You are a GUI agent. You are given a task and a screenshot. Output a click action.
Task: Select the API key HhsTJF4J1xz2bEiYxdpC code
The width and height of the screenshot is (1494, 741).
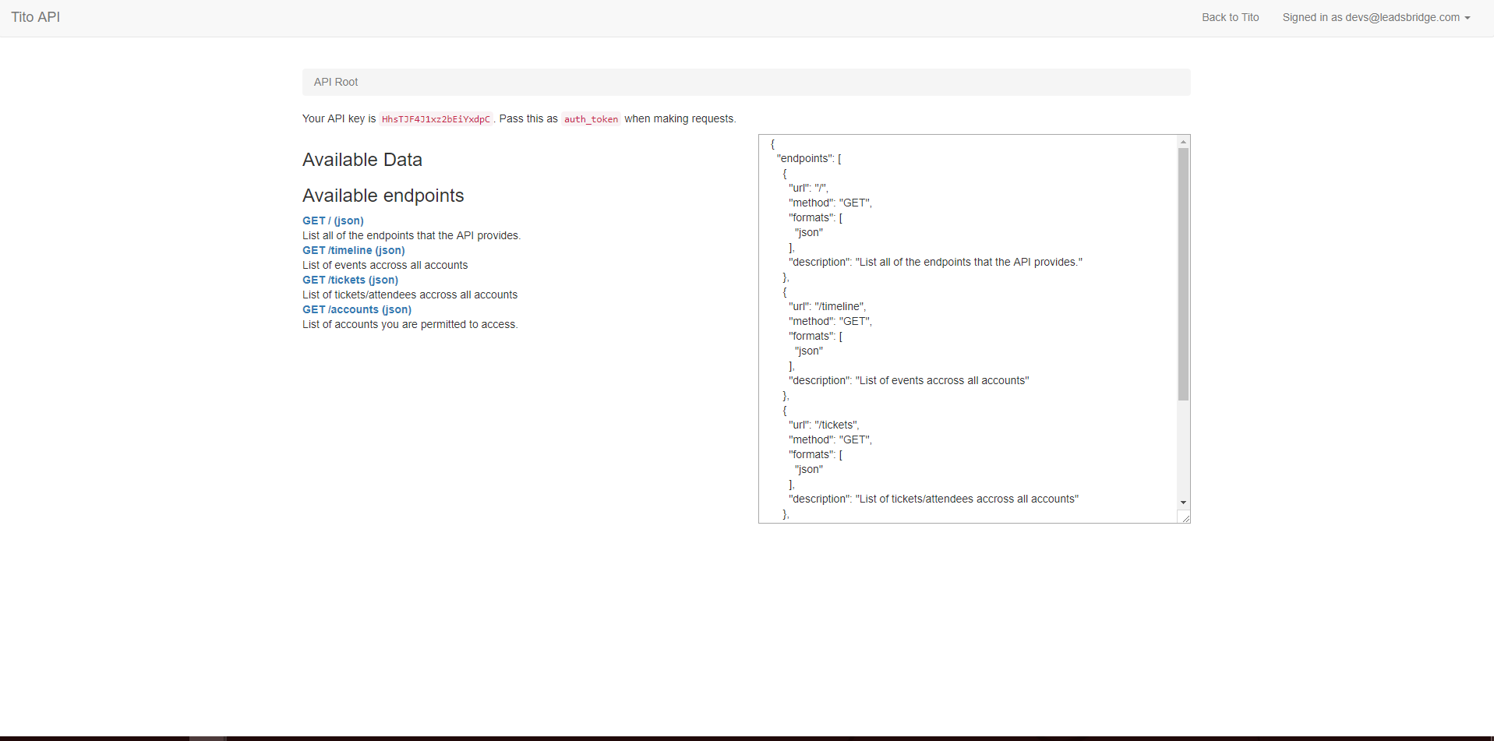(436, 119)
